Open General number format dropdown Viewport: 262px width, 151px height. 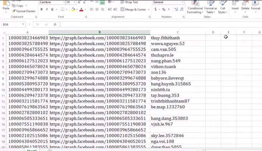point(183,2)
